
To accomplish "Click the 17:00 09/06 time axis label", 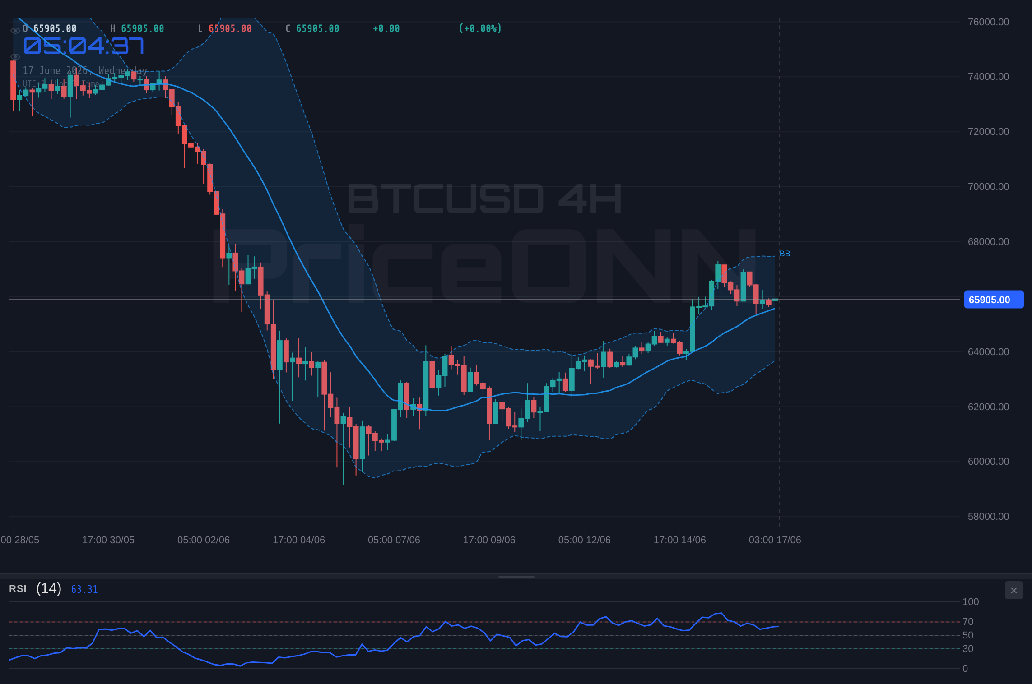I will 489,540.
